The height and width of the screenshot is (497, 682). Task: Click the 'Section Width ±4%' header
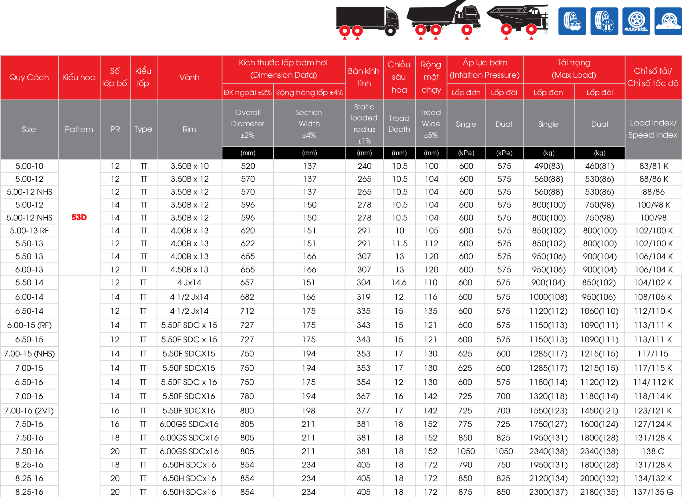309,123
